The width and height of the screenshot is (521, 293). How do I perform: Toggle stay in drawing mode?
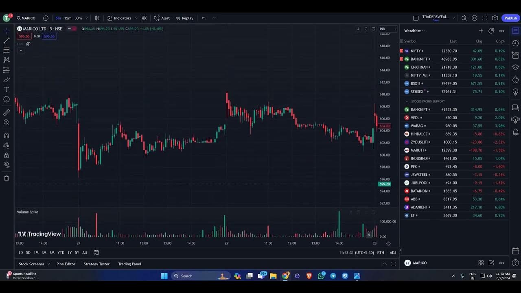click(7, 145)
